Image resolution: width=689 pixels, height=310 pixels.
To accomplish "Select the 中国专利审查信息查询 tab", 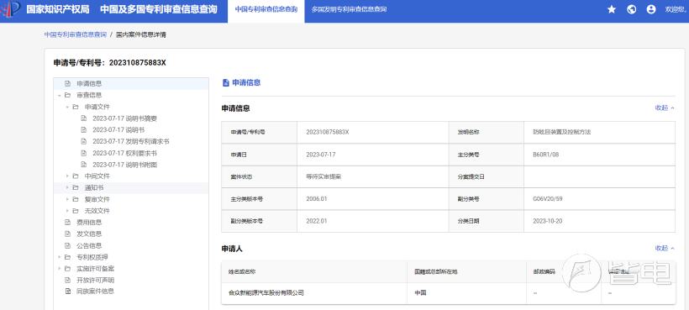I will 266,9.
